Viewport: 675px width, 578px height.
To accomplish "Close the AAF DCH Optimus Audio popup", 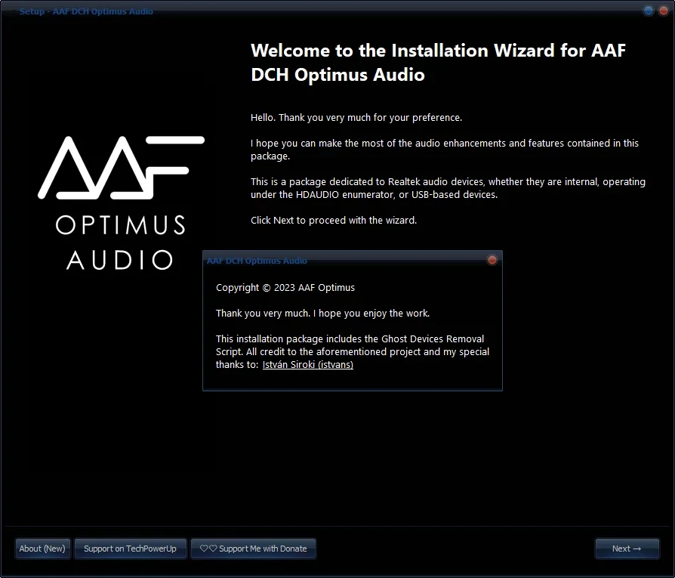I will click(x=492, y=260).
